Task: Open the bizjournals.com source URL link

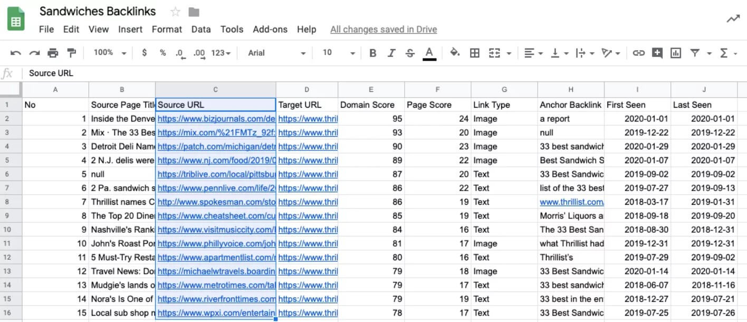Action: click(x=216, y=119)
